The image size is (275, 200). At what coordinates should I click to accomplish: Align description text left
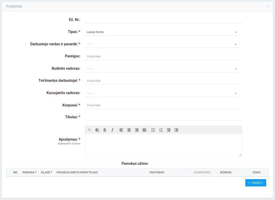tap(121, 130)
